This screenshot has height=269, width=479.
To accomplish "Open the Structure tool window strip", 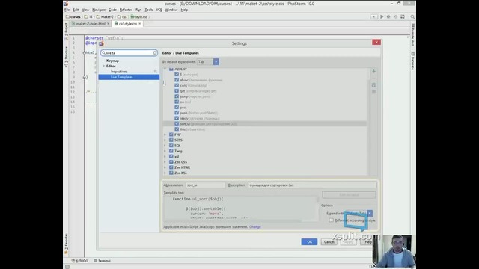I will [x=66, y=57].
